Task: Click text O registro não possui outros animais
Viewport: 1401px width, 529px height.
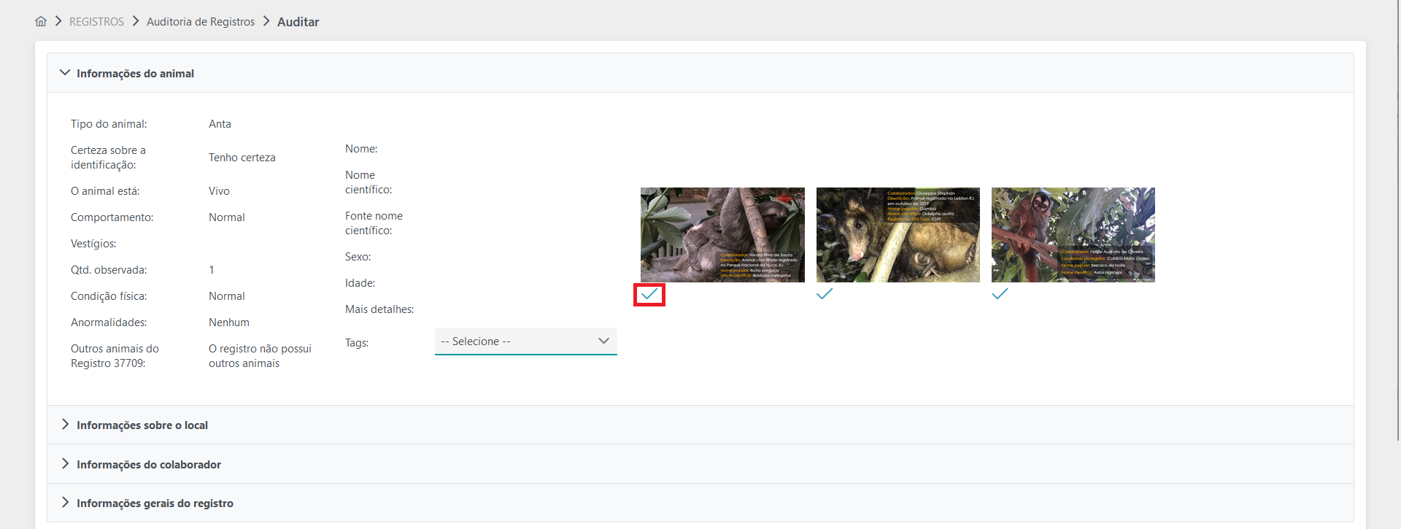Action: coord(260,356)
